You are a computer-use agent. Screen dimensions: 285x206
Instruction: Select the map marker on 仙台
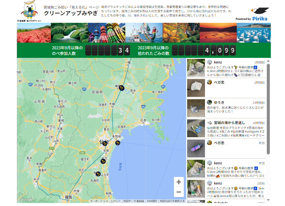pyautogui.click(x=105, y=144)
